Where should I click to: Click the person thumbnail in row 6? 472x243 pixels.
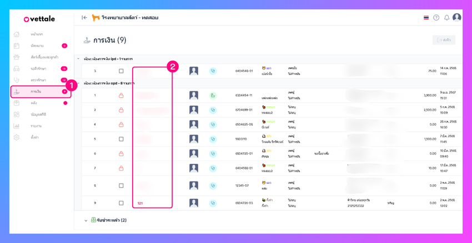click(x=194, y=153)
